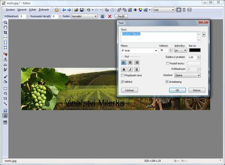Go to next image with right arrow

tap(69, 10)
